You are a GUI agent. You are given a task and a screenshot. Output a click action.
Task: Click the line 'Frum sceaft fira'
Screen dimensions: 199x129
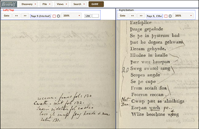(149, 88)
